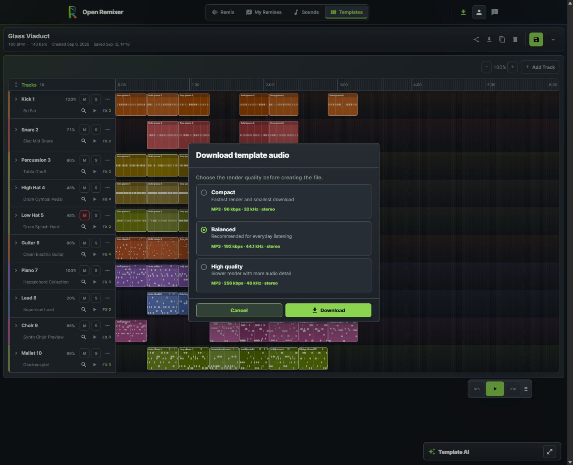573x465 pixels.
Task: Open the feedback chat icon
Action: click(495, 12)
